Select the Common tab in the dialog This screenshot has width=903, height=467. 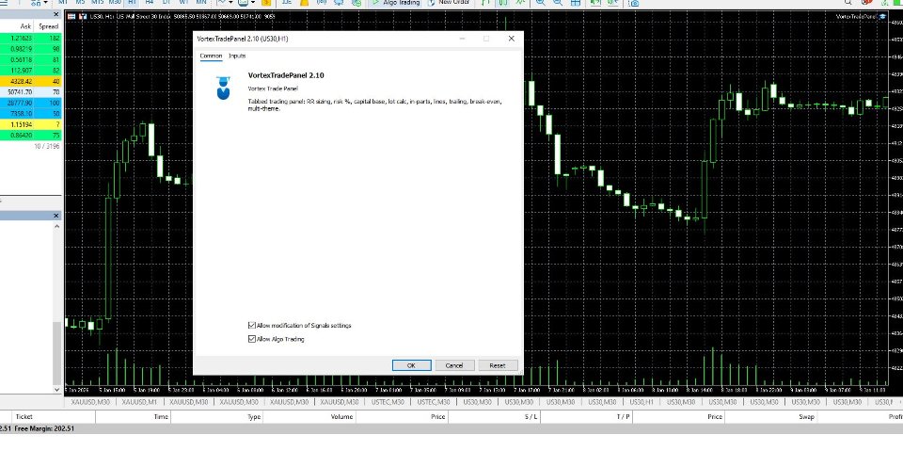pos(211,56)
